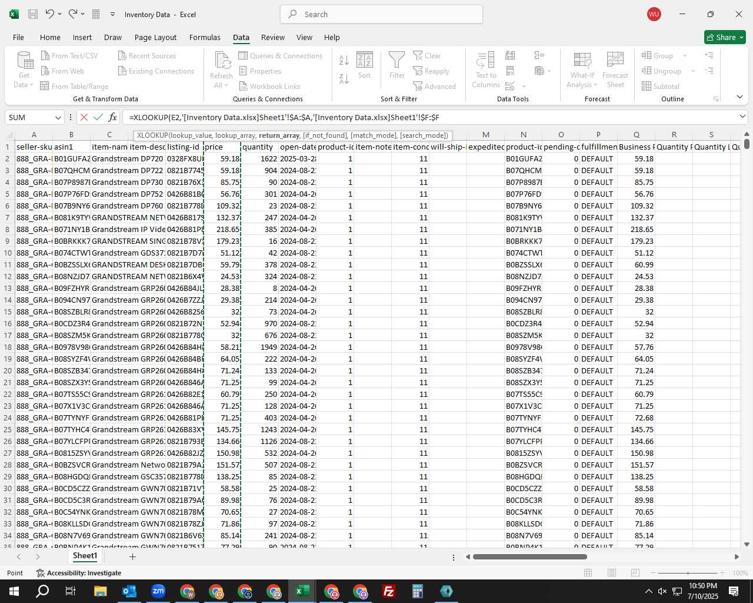Select the Sheet1 sheet tab
This screenshot has height=603, width=753.
[x=85, y=556]
